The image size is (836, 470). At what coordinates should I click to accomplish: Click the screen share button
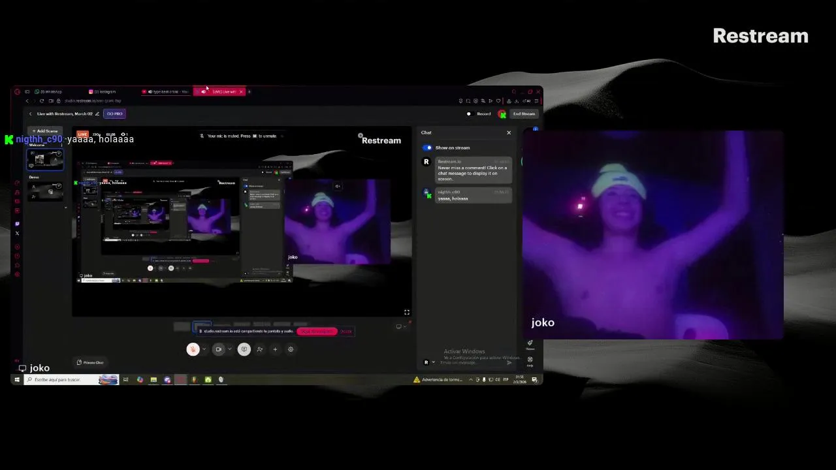click(244, 349)
